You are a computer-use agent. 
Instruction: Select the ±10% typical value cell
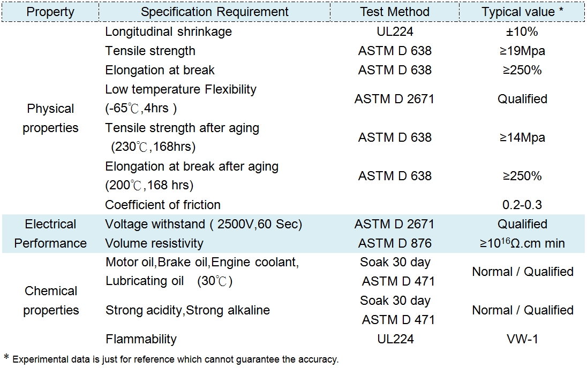point(522,32)
